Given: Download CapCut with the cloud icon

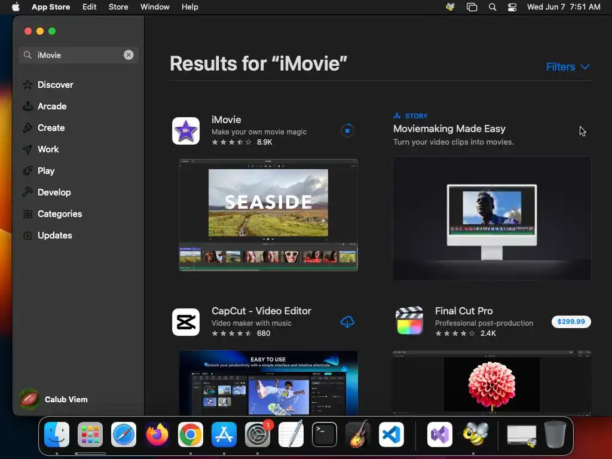Looking at the screenshot, I should (x=347, y=322).
